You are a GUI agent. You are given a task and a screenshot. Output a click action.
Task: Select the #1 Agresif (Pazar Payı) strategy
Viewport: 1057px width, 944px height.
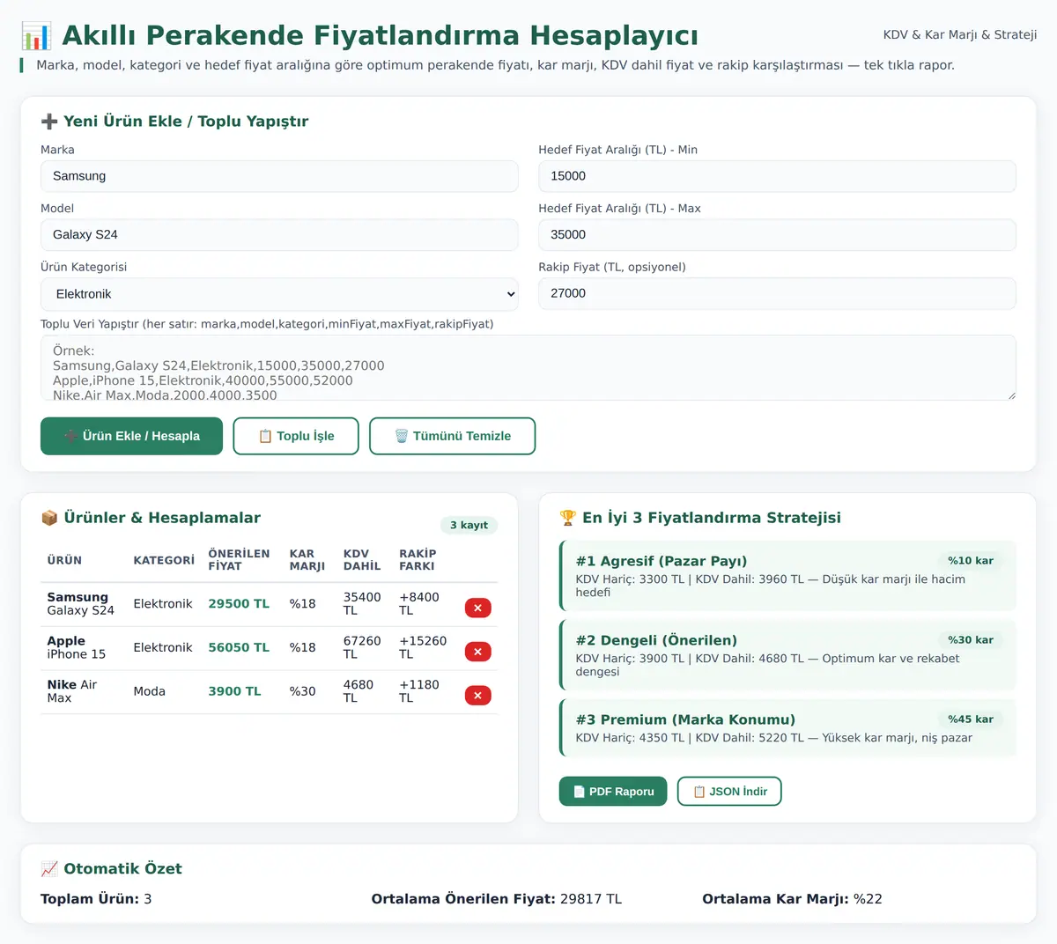coord(788,576)
